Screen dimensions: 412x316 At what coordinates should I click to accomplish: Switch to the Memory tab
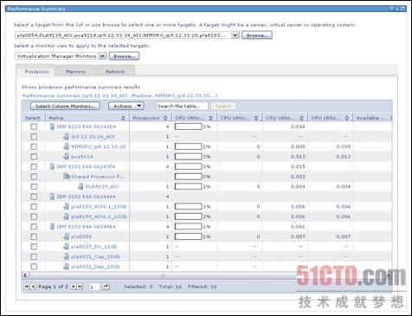click(x=75, y=72)
